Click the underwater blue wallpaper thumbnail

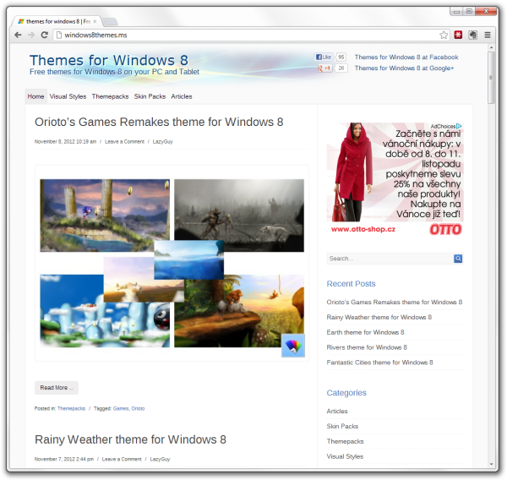[189, 260]
